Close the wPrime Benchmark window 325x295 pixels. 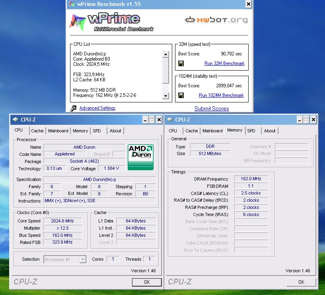click(248, 4)
